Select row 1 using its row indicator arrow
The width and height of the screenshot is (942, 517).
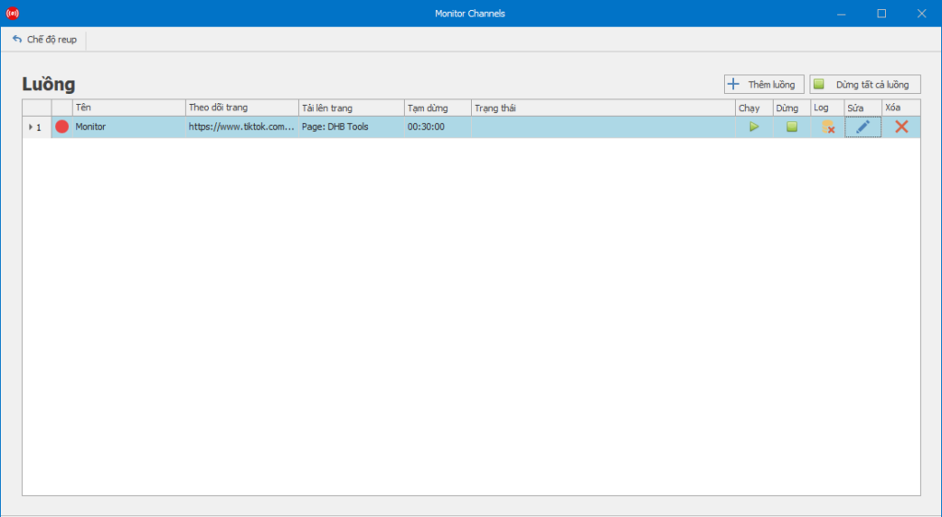point(30,127)
